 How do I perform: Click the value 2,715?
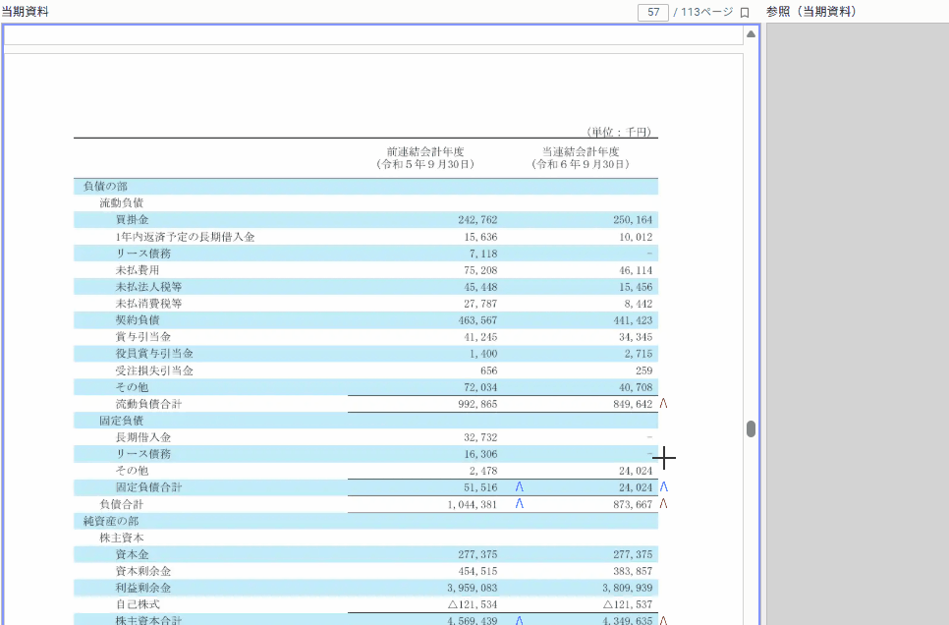click(x=639, y=354)
